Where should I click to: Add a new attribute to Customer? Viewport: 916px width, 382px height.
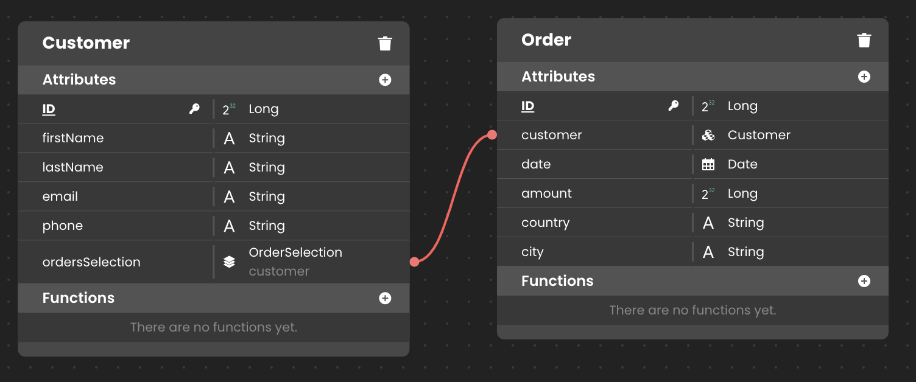(x=385, y=80)
